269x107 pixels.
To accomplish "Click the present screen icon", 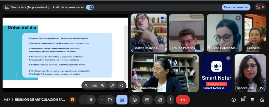I will pos(122,100).
